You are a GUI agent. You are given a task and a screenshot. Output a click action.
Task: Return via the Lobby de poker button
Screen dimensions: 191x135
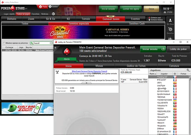[178, 49]
